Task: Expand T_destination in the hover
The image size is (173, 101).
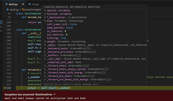Action: [x=45, y=17]
